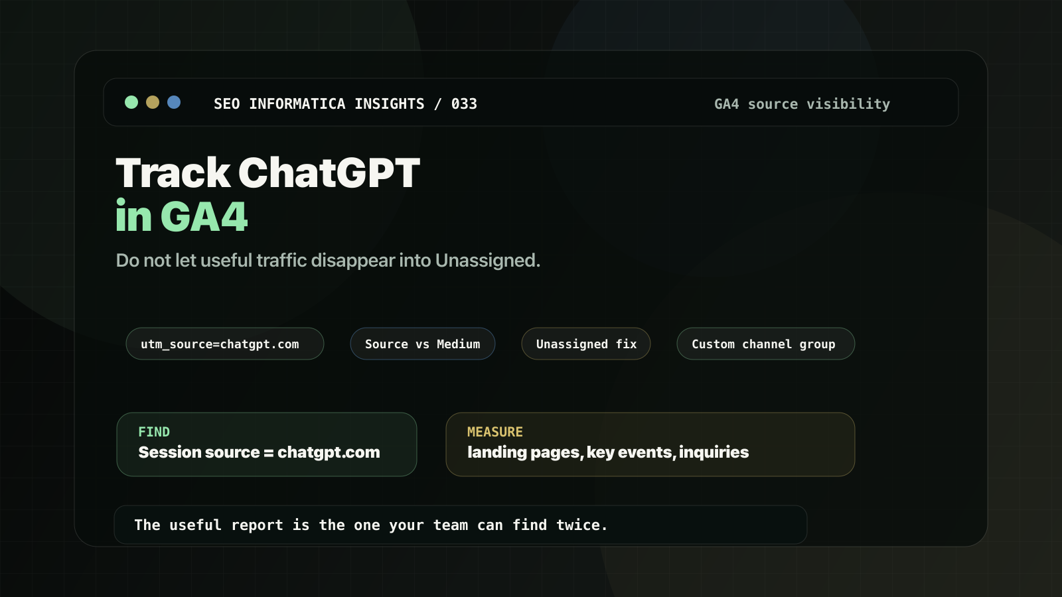Click the 'Do not let useful traffic disappear' subtitle

click(328, 260)
